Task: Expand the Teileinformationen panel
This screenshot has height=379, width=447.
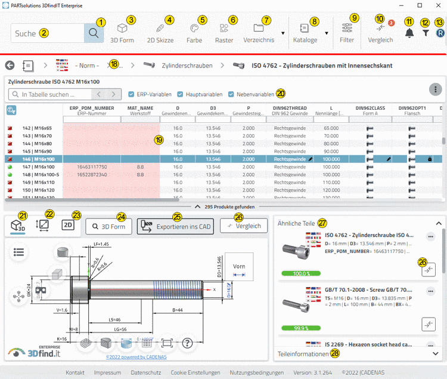Action: tap(435, 353)
